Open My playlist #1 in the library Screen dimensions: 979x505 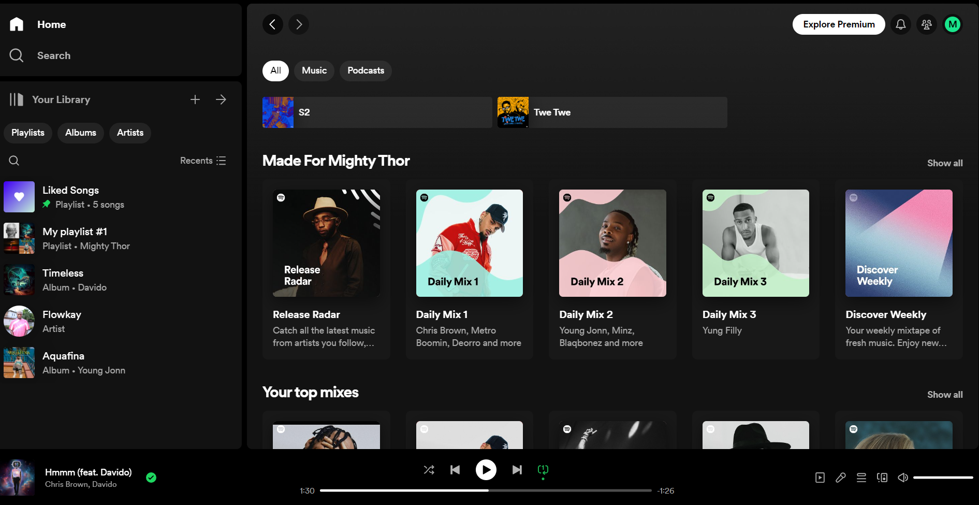pos(121,238)
